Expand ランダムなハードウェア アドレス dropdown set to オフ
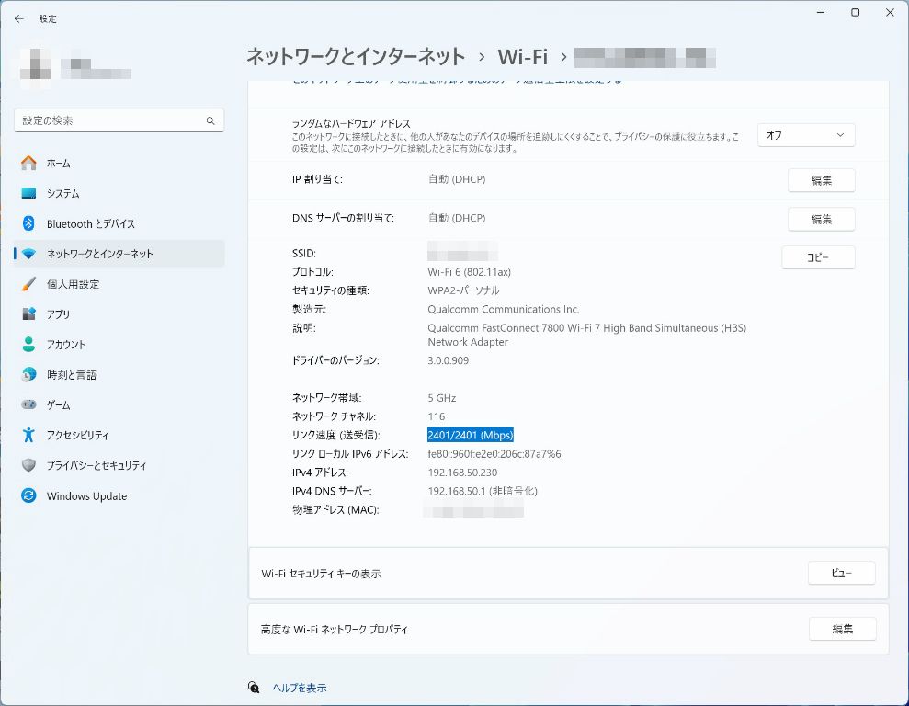The height and width of the screenshot is (706, 909). point(805,135)
